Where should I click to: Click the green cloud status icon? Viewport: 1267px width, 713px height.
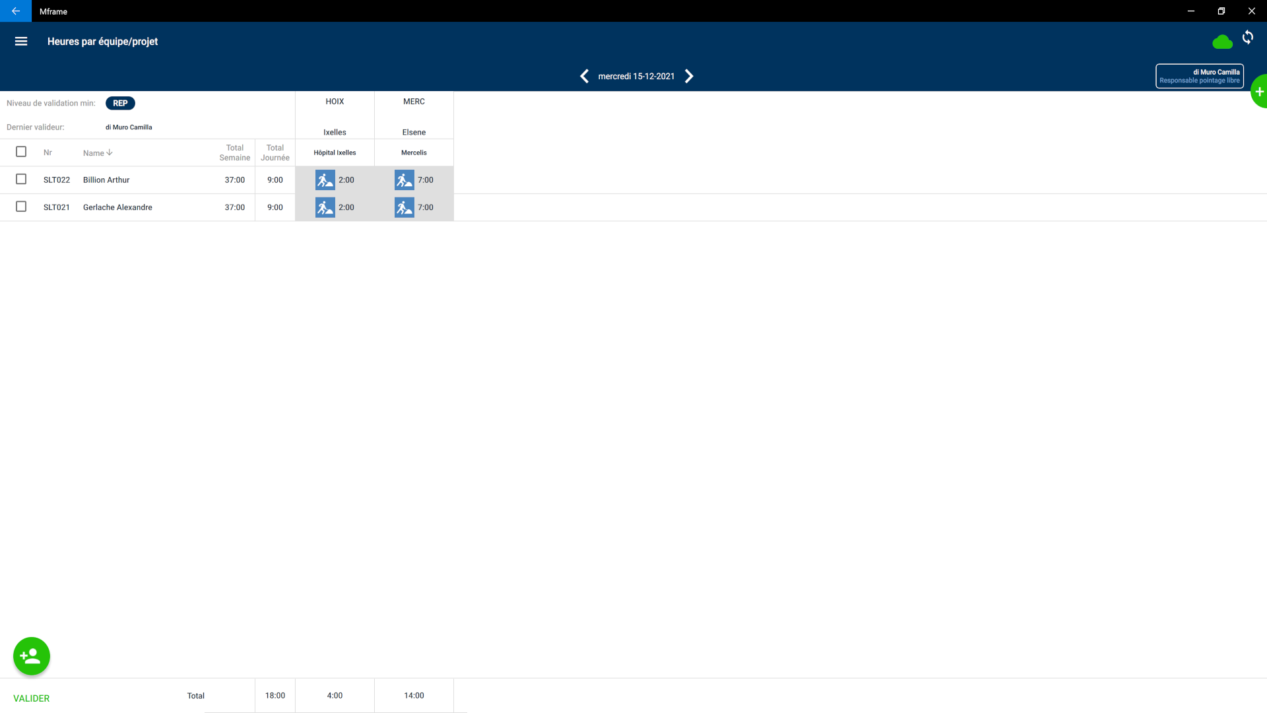[1222, 42]
